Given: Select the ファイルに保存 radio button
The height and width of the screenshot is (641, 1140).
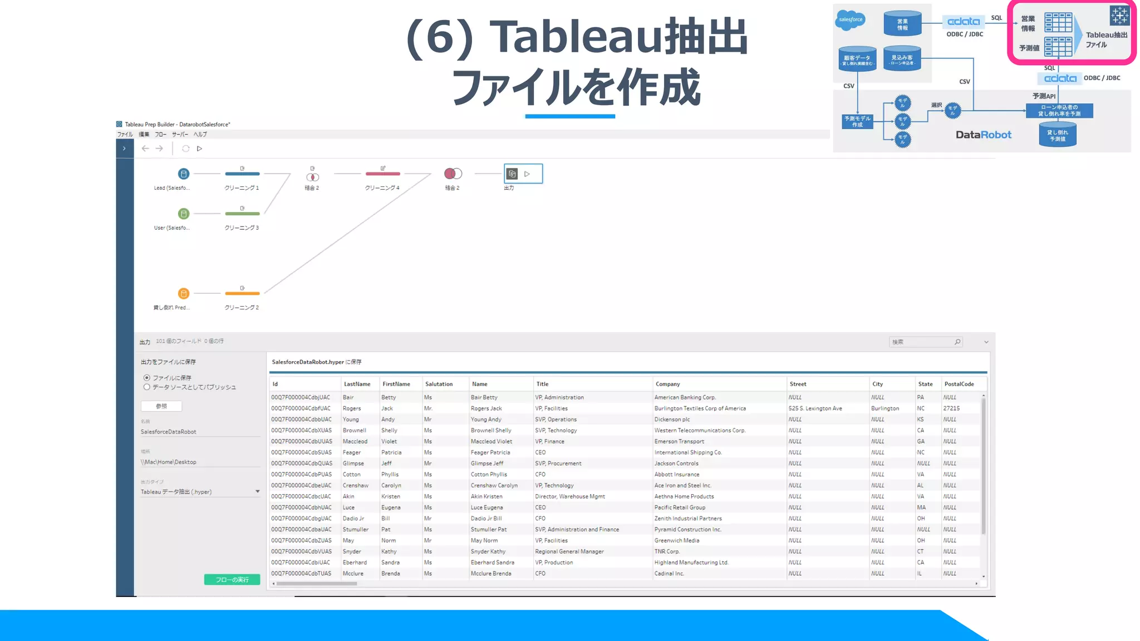Looking at the screenshot, I should pos(147,378).
